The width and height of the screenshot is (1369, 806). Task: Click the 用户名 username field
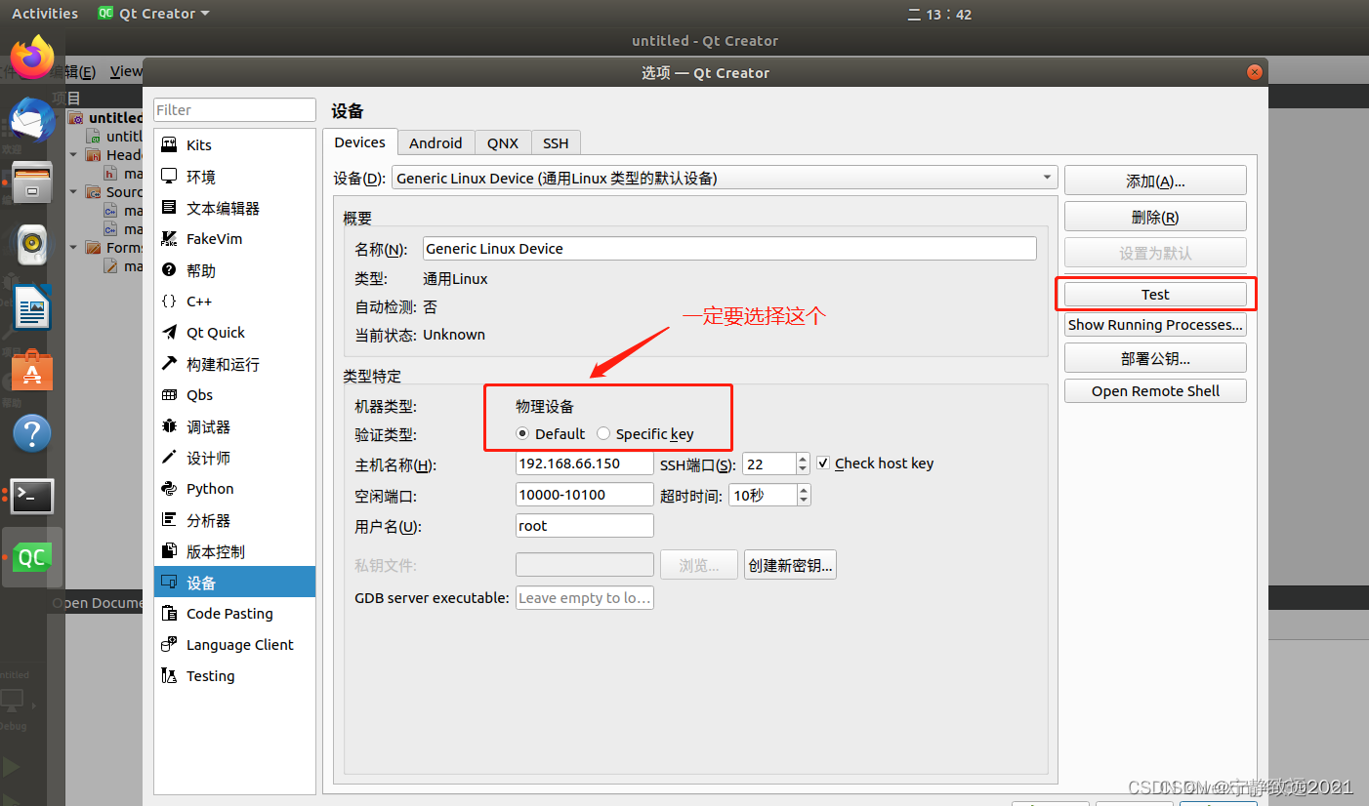[584, 526]
